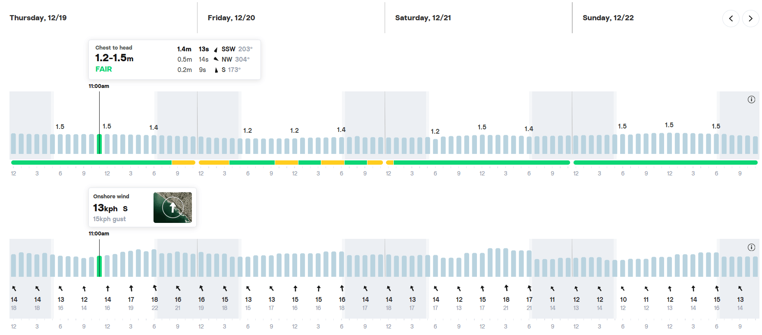Click 0.5m 14s secondary swell row

[x=213, y=59]
